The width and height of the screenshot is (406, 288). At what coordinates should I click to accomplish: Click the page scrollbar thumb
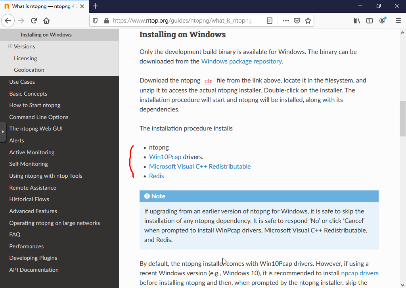pyautogui.click(x=402, y=119)
